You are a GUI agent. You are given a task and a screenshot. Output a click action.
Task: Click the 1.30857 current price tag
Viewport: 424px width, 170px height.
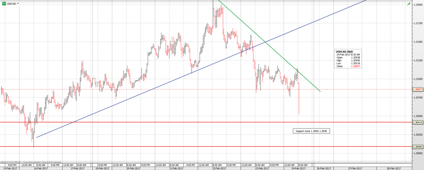(x=418, y=90)
